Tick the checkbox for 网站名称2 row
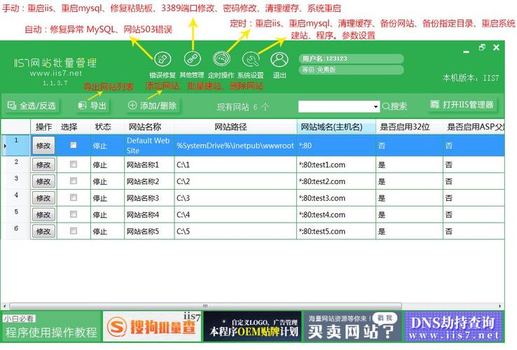517x350 pixels. (73, 181)
